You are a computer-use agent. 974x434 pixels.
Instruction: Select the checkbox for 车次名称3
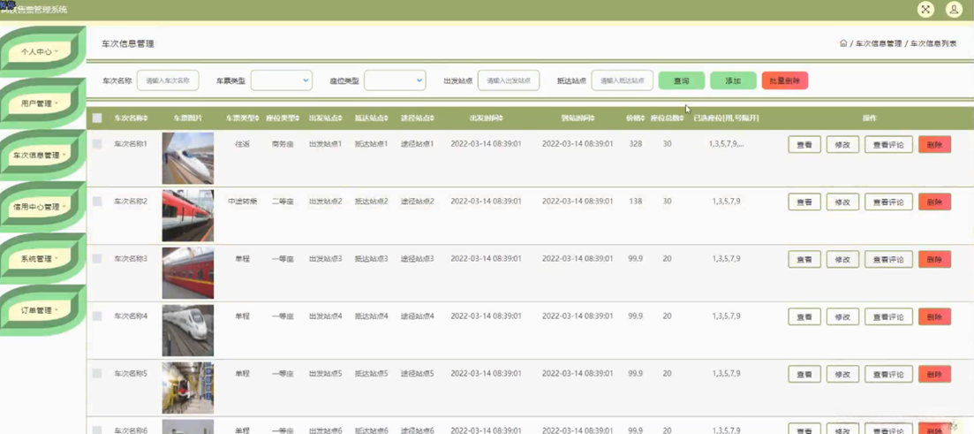tap(97, 259)
